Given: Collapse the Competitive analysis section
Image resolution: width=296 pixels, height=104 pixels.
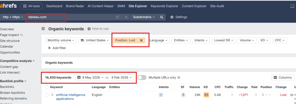Looking at the screenshot, I should coord(17,61).
